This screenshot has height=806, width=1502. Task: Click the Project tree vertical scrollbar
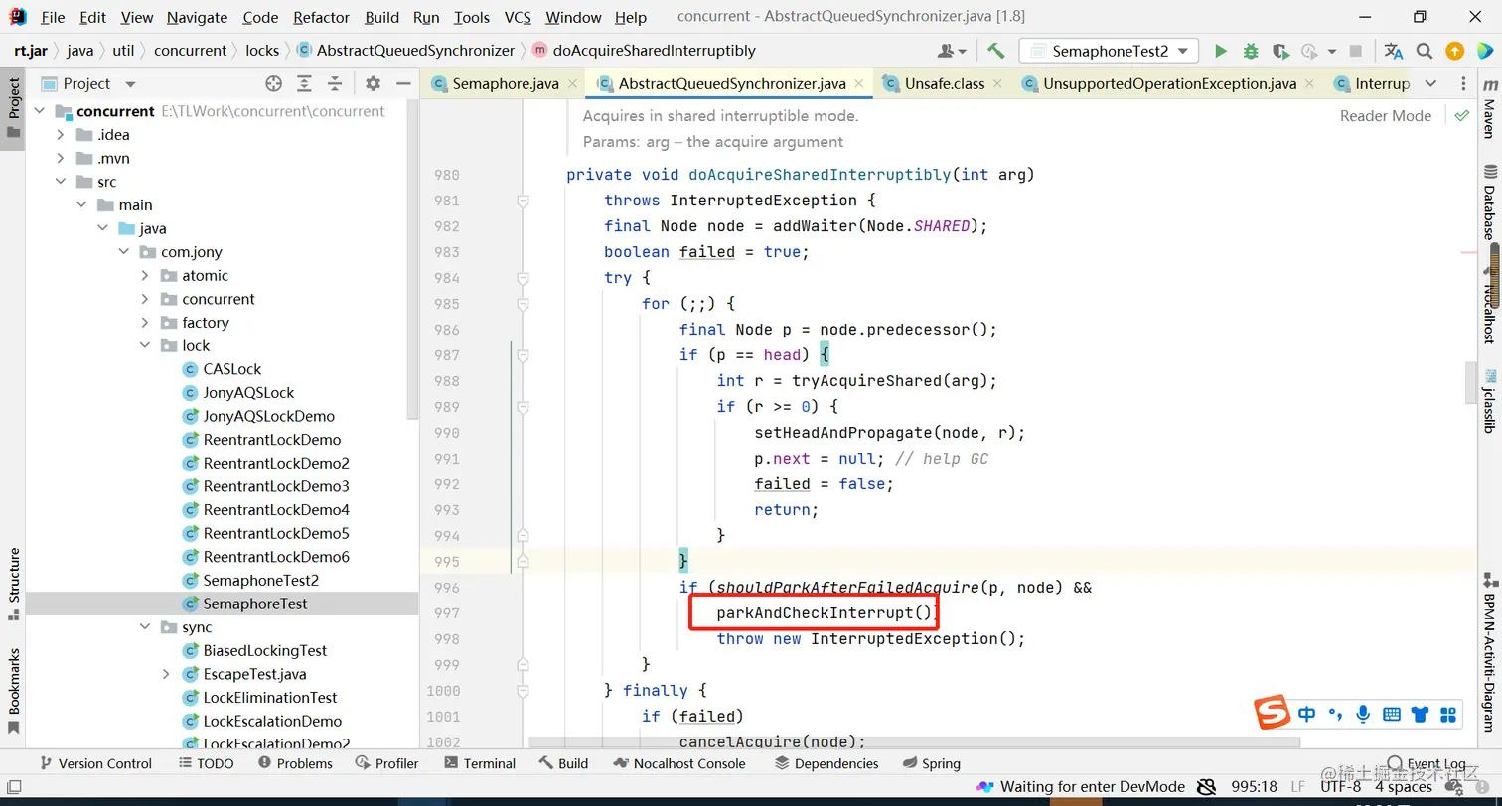tap(413, 258)
